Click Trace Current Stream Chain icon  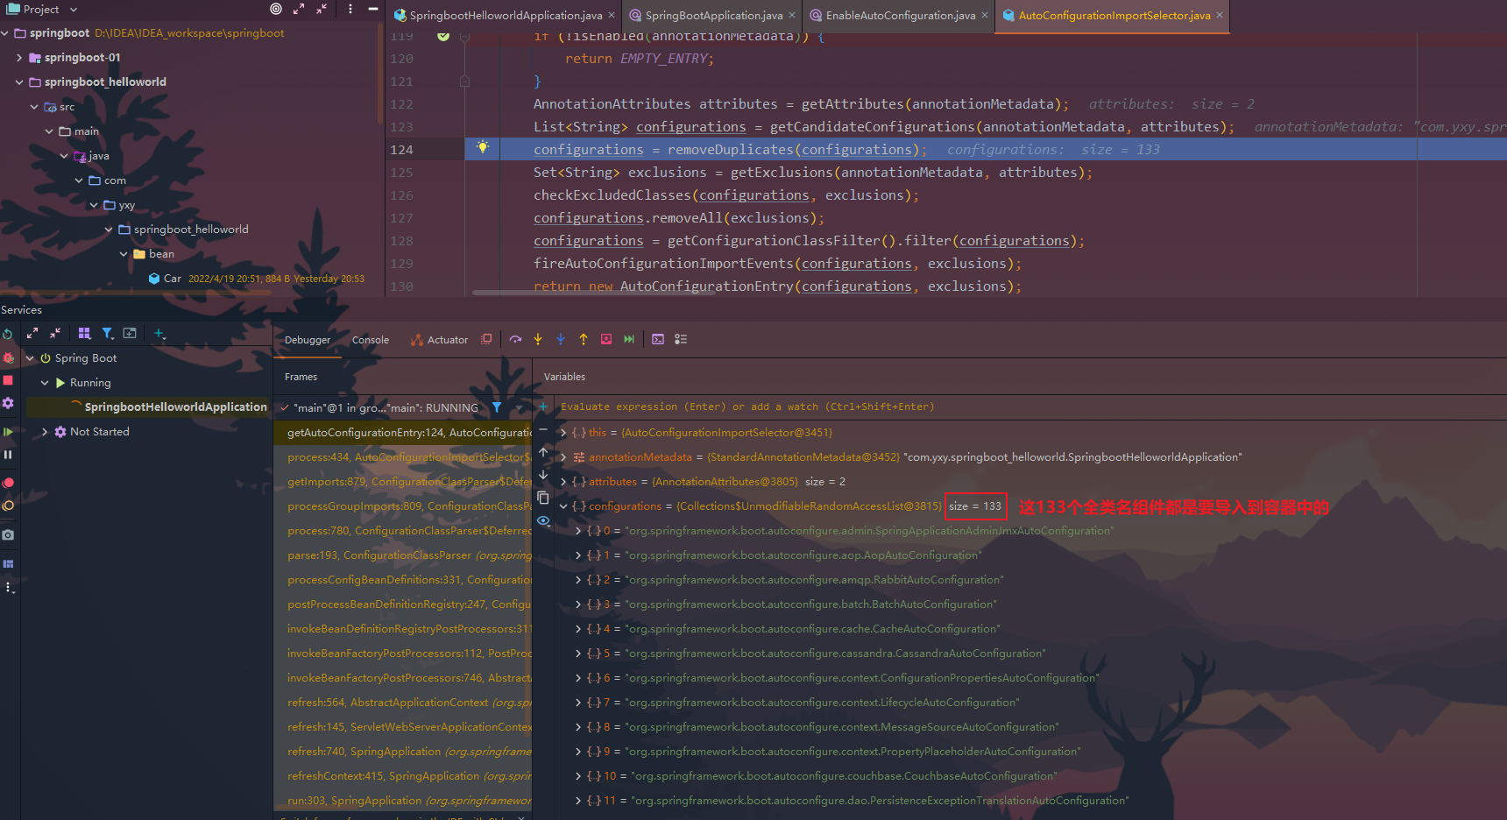[x=681, y=339]
